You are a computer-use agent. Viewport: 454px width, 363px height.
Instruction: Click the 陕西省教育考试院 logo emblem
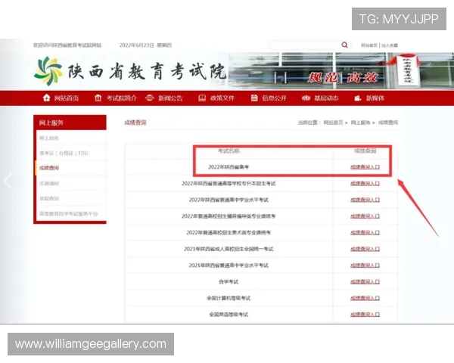pos(48,71)
